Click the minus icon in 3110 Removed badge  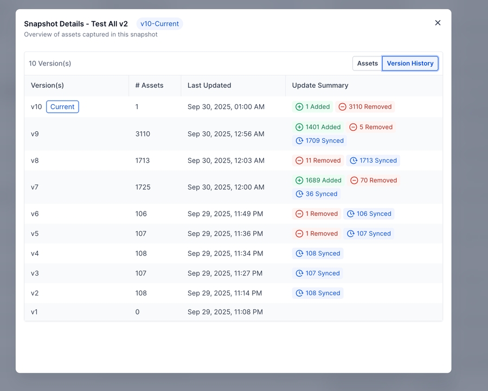(342, 107)
